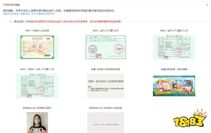
Task: Open the handheld ID card photo example
Action: [37, 122]
